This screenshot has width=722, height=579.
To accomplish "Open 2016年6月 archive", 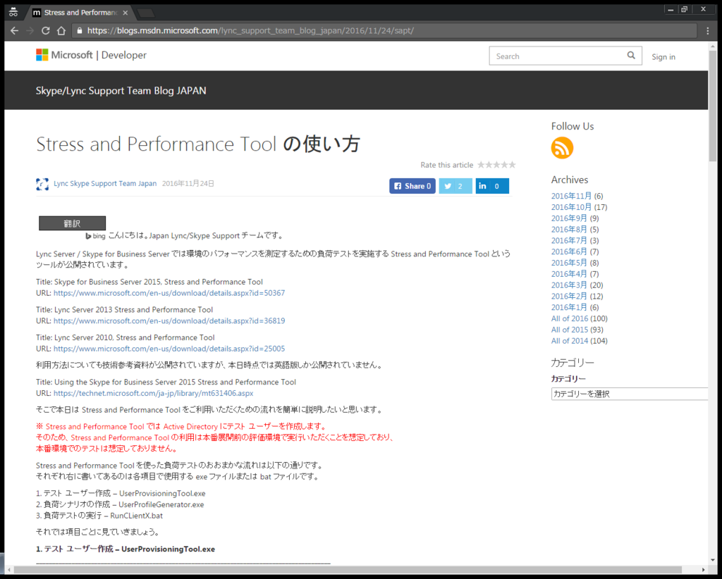I will click(569, 251).
